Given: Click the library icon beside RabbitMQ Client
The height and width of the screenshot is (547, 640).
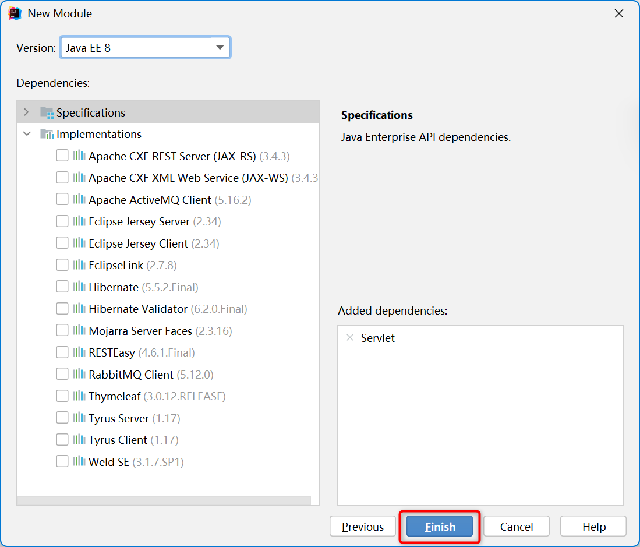Looking at the screenshot, I should [79, 374].
